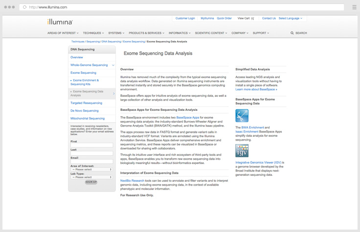The height and width of the screenshot is (232, 360).
Task: Open the Lab Type dropdown
Action: [91, 177]
